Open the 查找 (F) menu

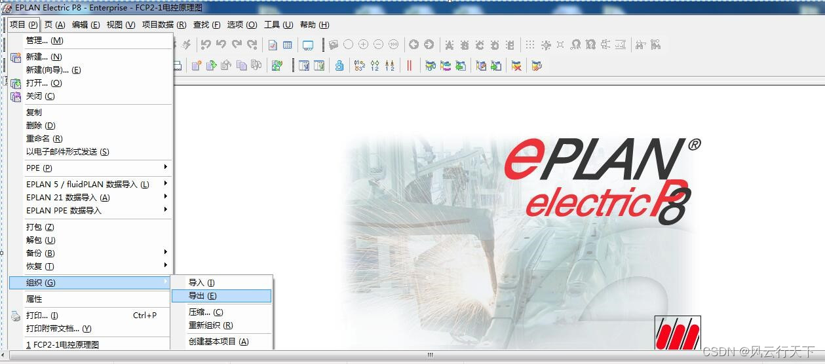(x=206, y=25)
